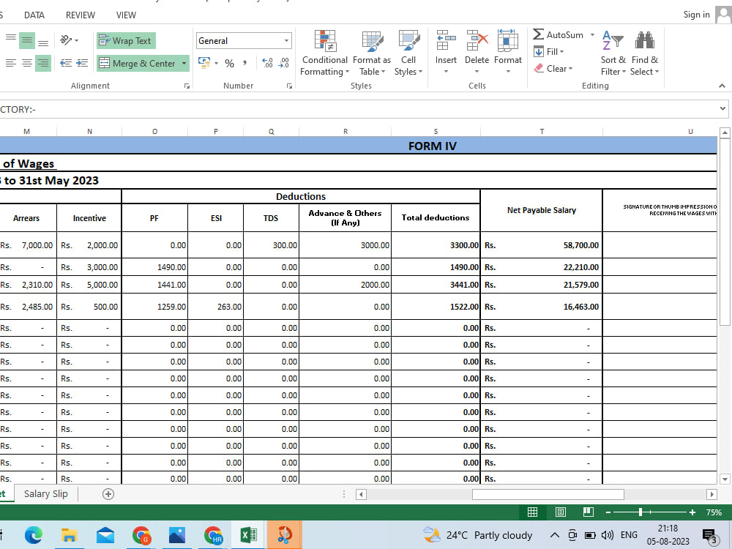Screen dimensions: 732x549
Task: Click AutoSum button
Action: pos(559,35)
